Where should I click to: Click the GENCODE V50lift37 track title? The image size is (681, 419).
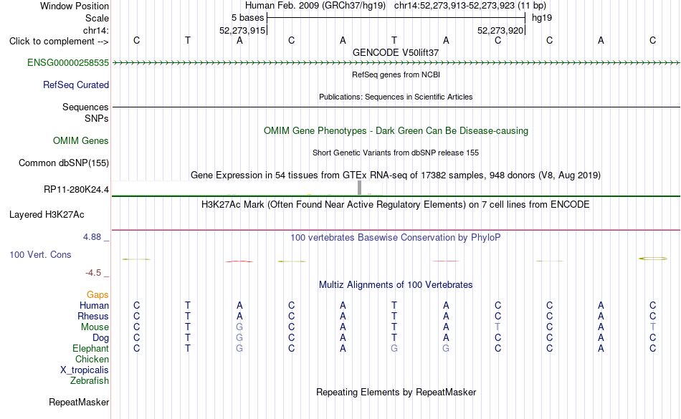[396, 53]
